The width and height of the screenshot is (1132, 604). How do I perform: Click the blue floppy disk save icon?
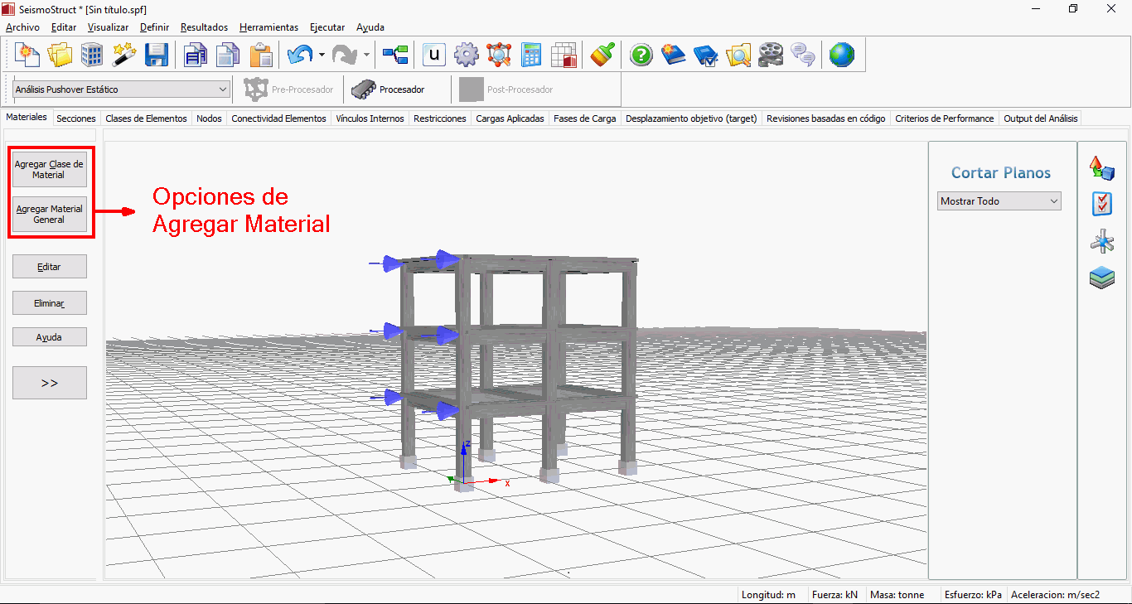click(157, 56)
